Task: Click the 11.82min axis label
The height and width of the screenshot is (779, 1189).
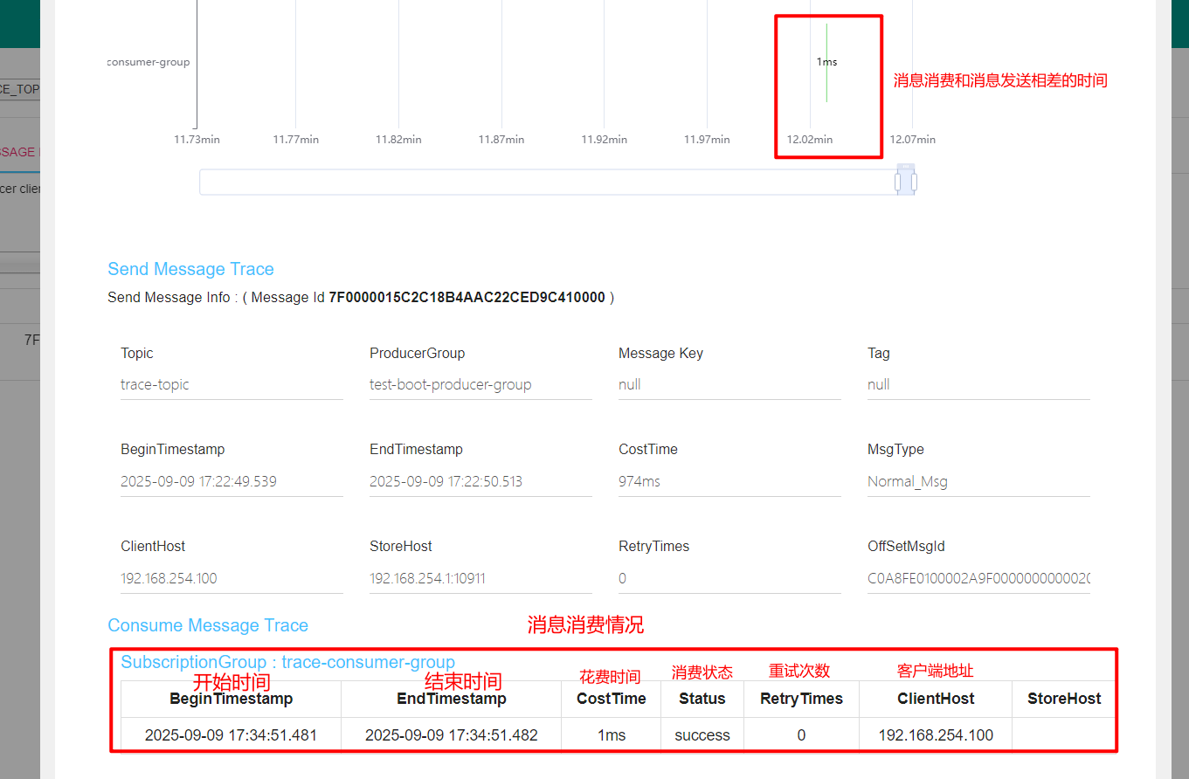Action: [398, 139]
